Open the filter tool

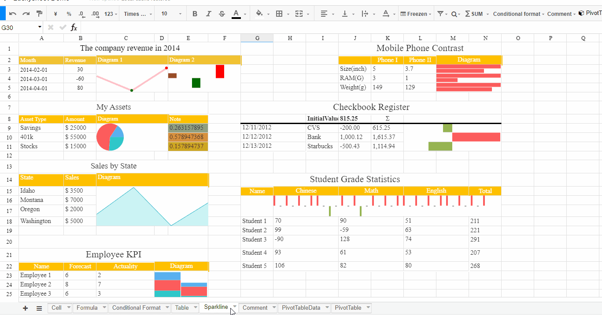tap(440, 14)
